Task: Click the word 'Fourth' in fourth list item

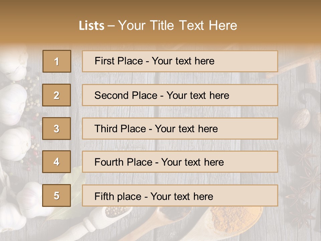Action: [x=109, y=162]
